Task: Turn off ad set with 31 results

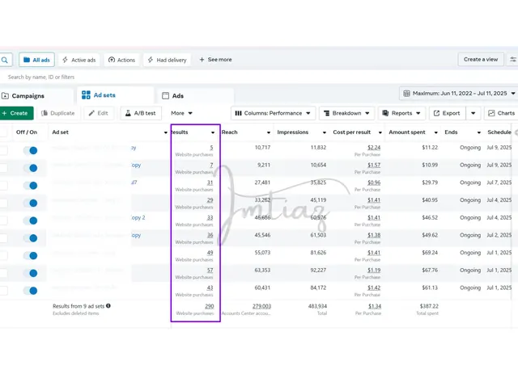Action: click(30, 186)
